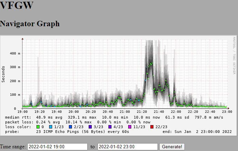The image size is (238, 151).
Task: Click the 200 m y-axis label
Action: 15,81
